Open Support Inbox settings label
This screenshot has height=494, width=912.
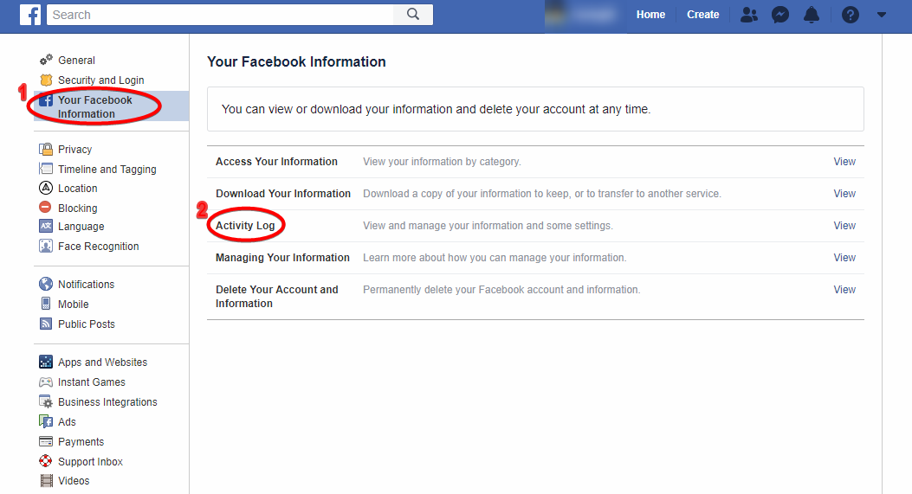click(x=90, y=461)
